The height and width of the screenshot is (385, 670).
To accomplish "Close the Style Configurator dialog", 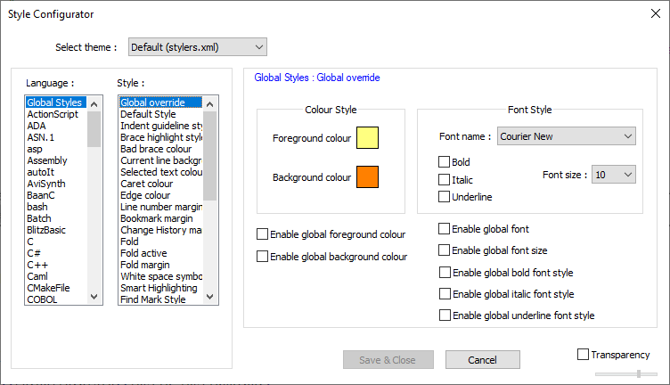I will (x=656, y=13).
